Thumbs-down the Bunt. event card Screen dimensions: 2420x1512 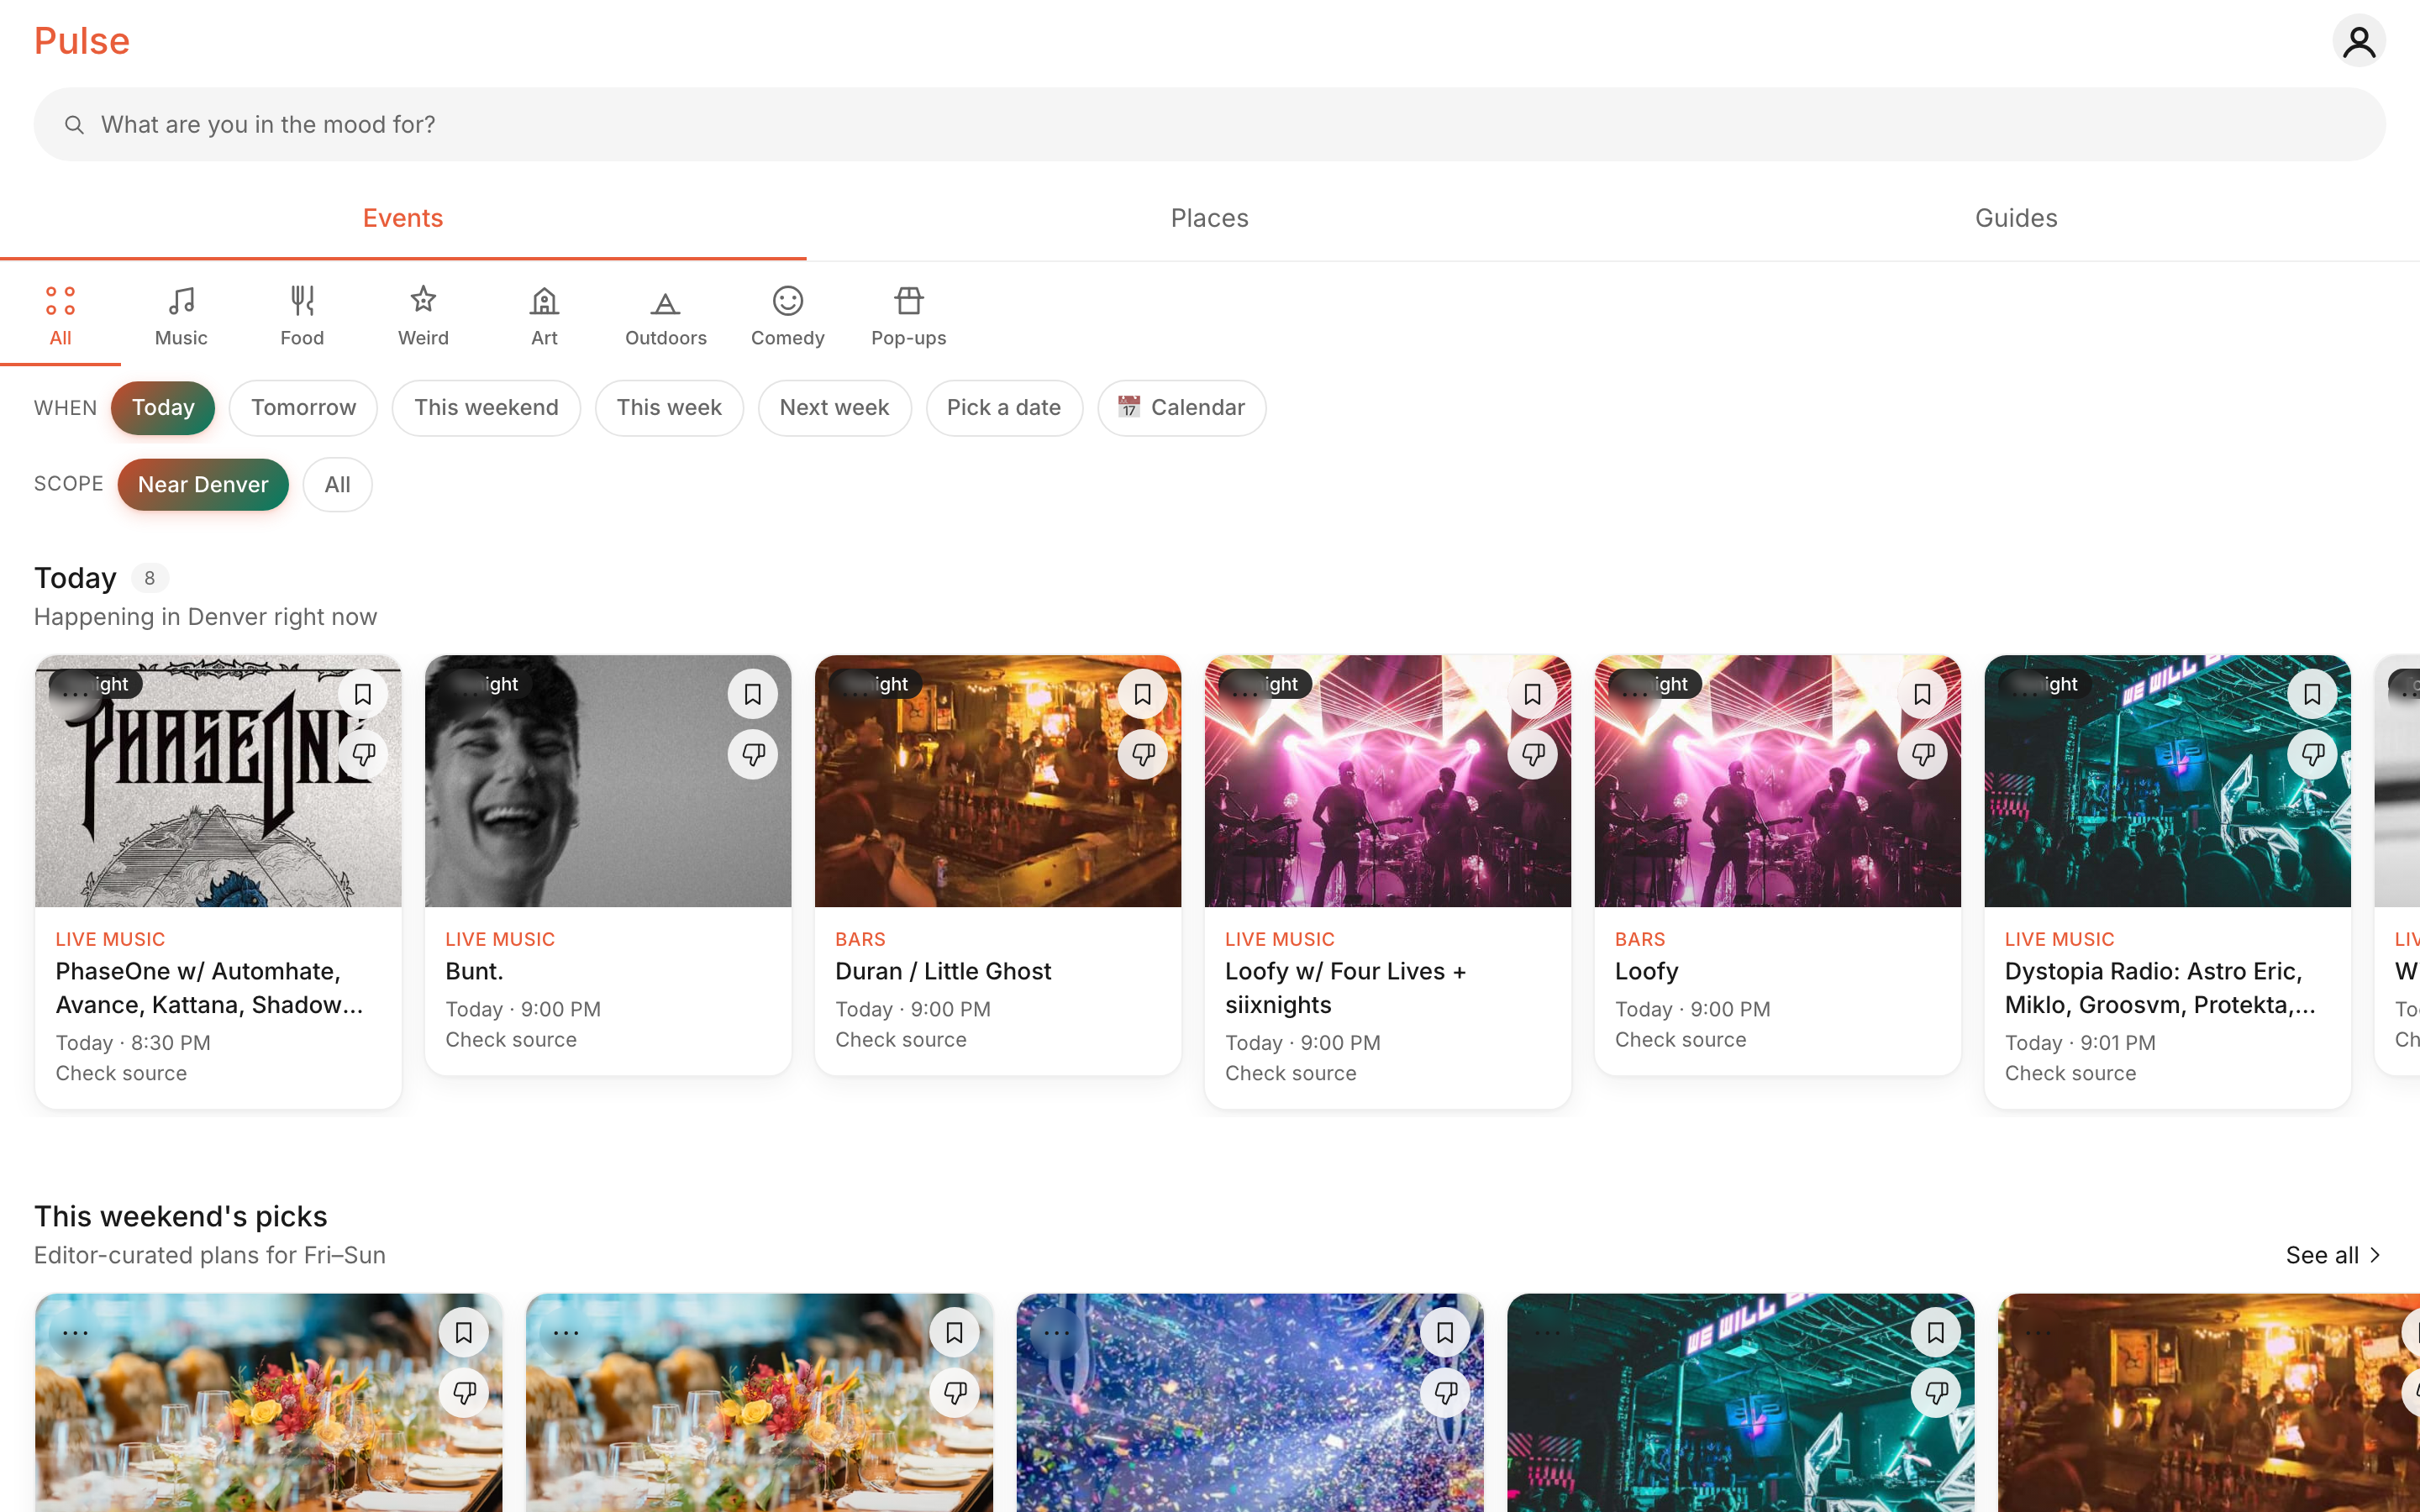pyautogui.click(x=753, y=754)
